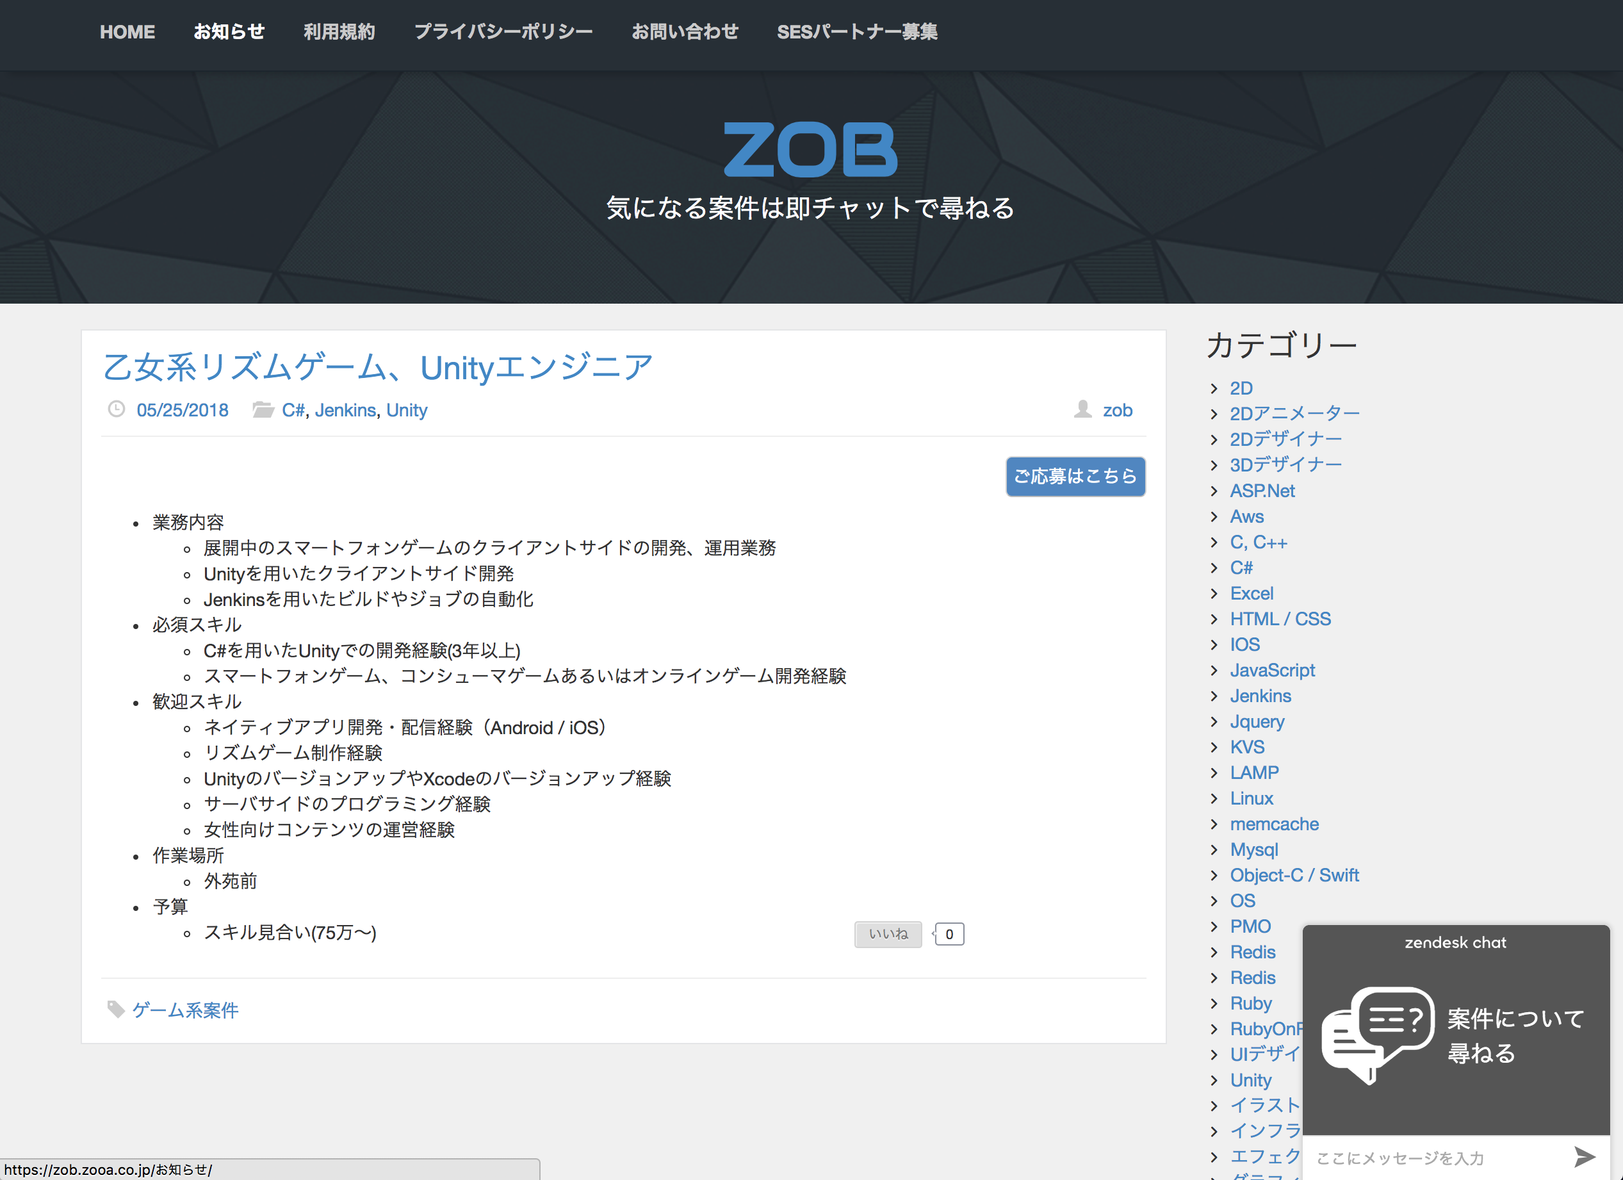Click the ご応募はこちら apply button
Image resolution: width=1623 pixels, height=1180 pixels.
coord(1075,477)
